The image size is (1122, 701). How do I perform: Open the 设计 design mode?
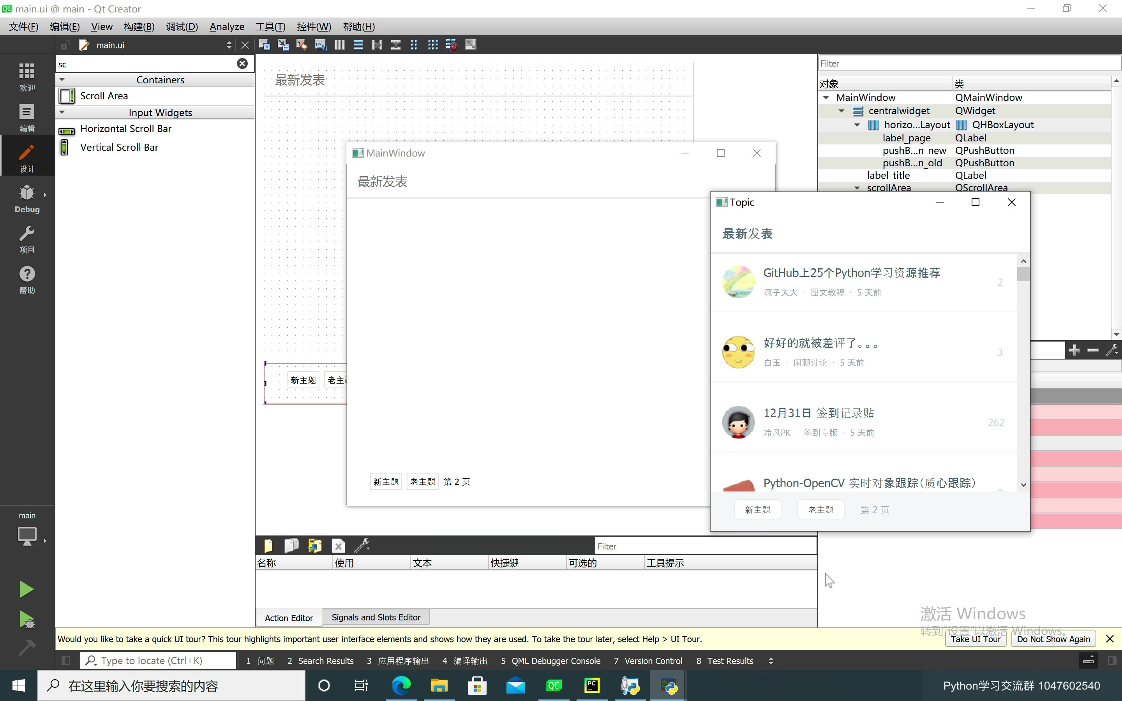click(27, 158)
